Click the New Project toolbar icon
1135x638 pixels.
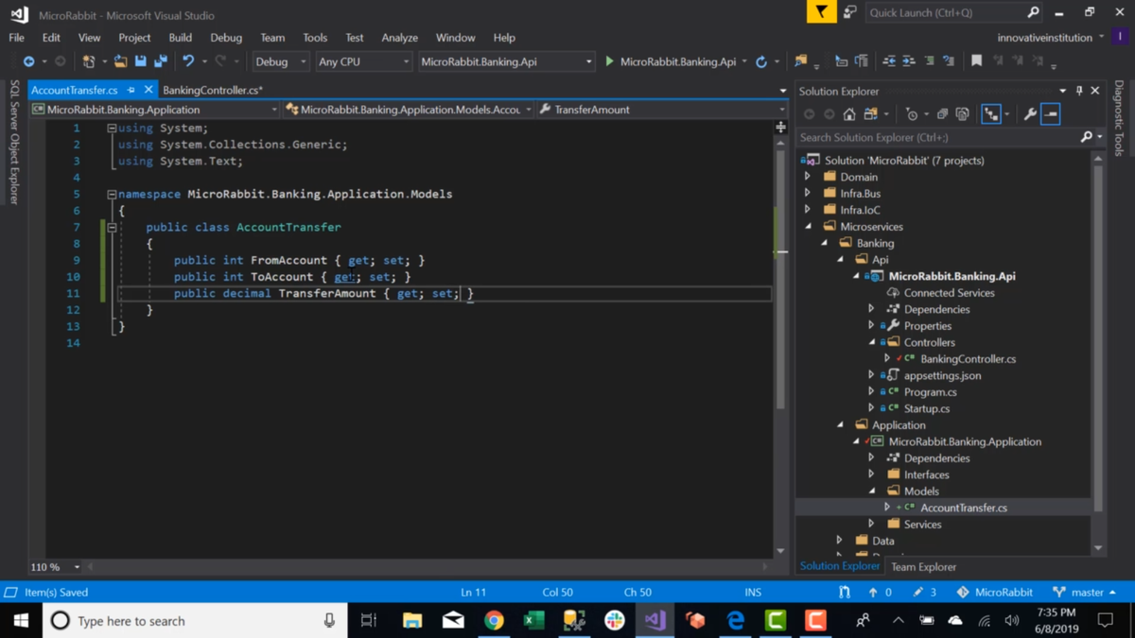coord(89,61)
